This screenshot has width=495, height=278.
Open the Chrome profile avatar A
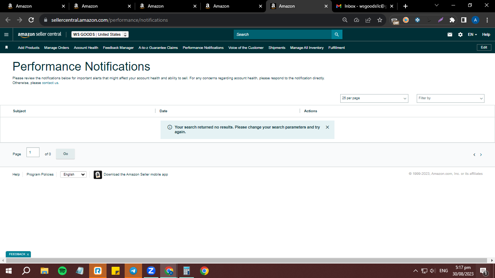click(x=475, y=20)
